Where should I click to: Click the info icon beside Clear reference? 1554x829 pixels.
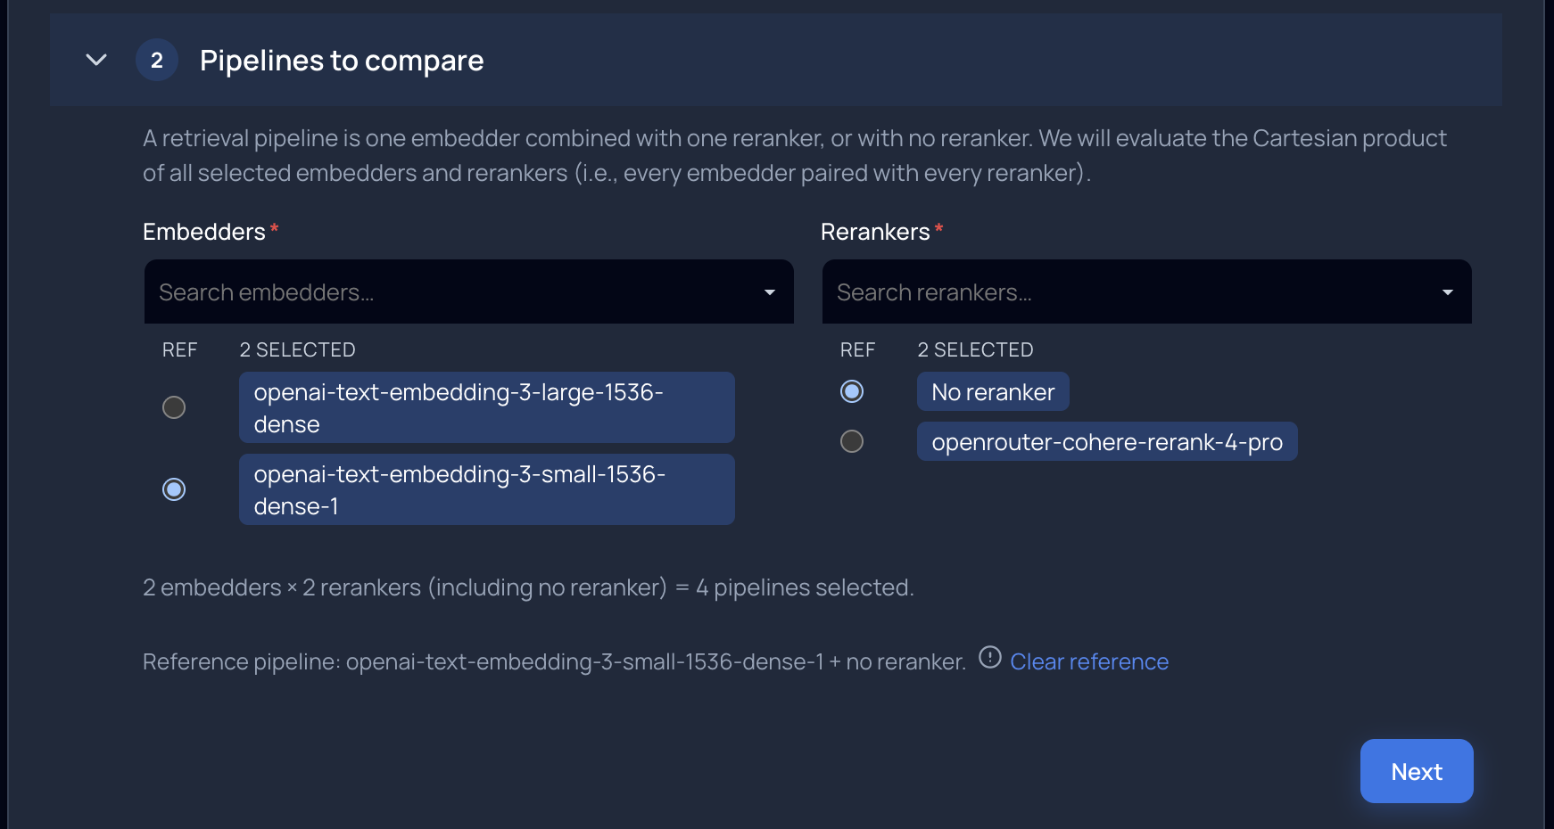tap(990, 657)
